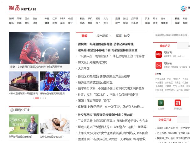Expand the 福州新闻 city dropdown arrow

pos(110,36)
